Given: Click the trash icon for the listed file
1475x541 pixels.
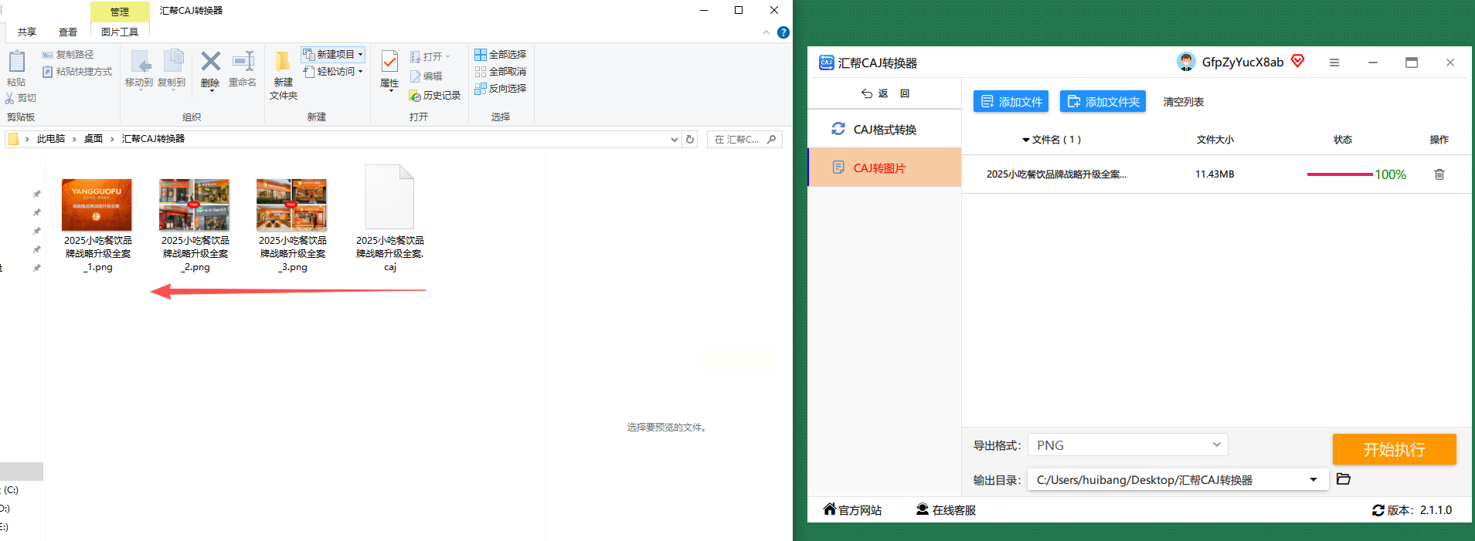Looking at the screenshot, I should coord(1439,174).
